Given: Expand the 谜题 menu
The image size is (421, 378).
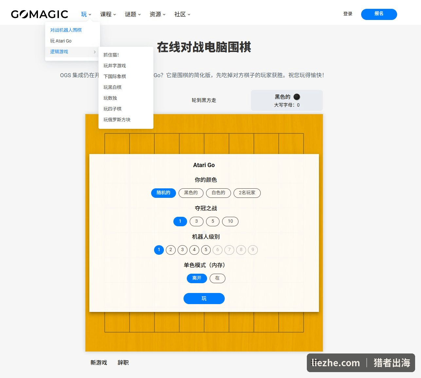Looking at the screenshot, I should coord(132,14).
